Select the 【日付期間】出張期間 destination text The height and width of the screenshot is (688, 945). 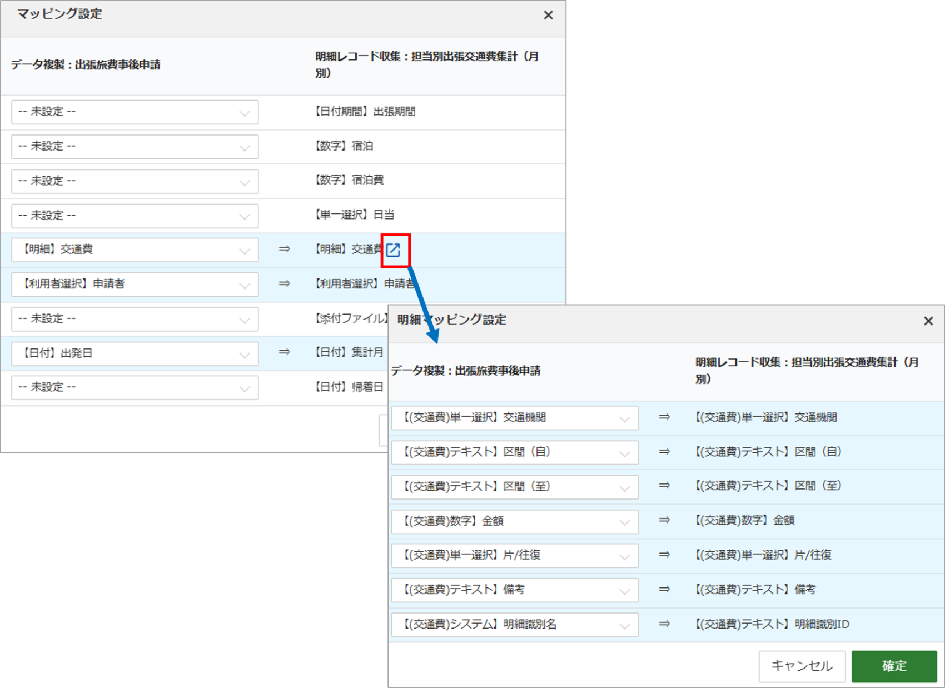365,112
